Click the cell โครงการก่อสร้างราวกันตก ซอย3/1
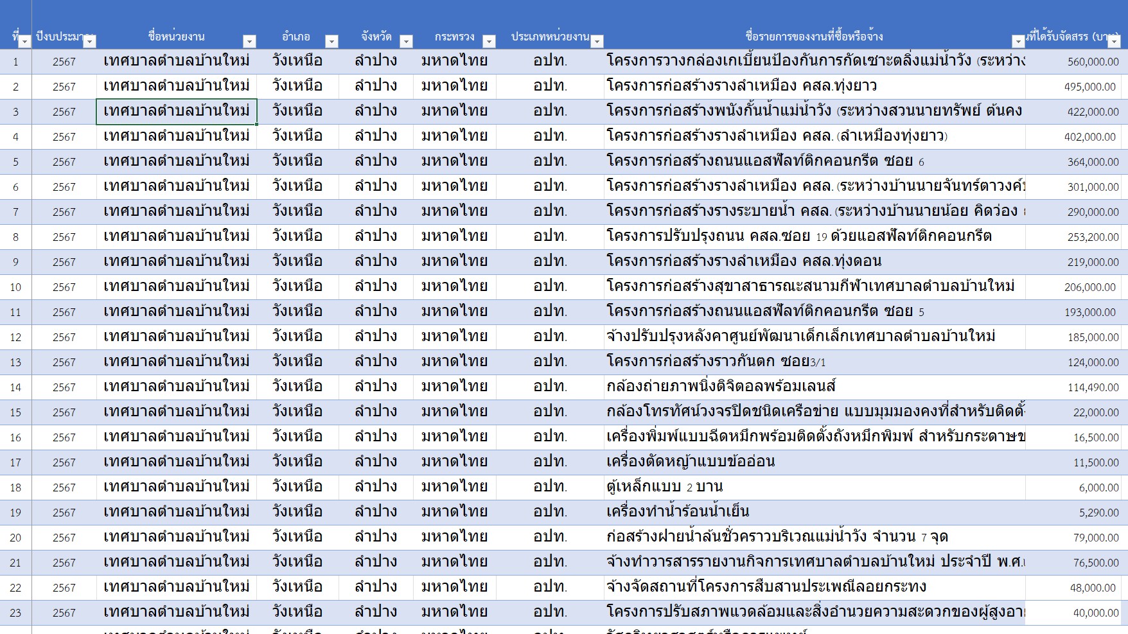This screenshot has height=634, width=1128. 815,362
